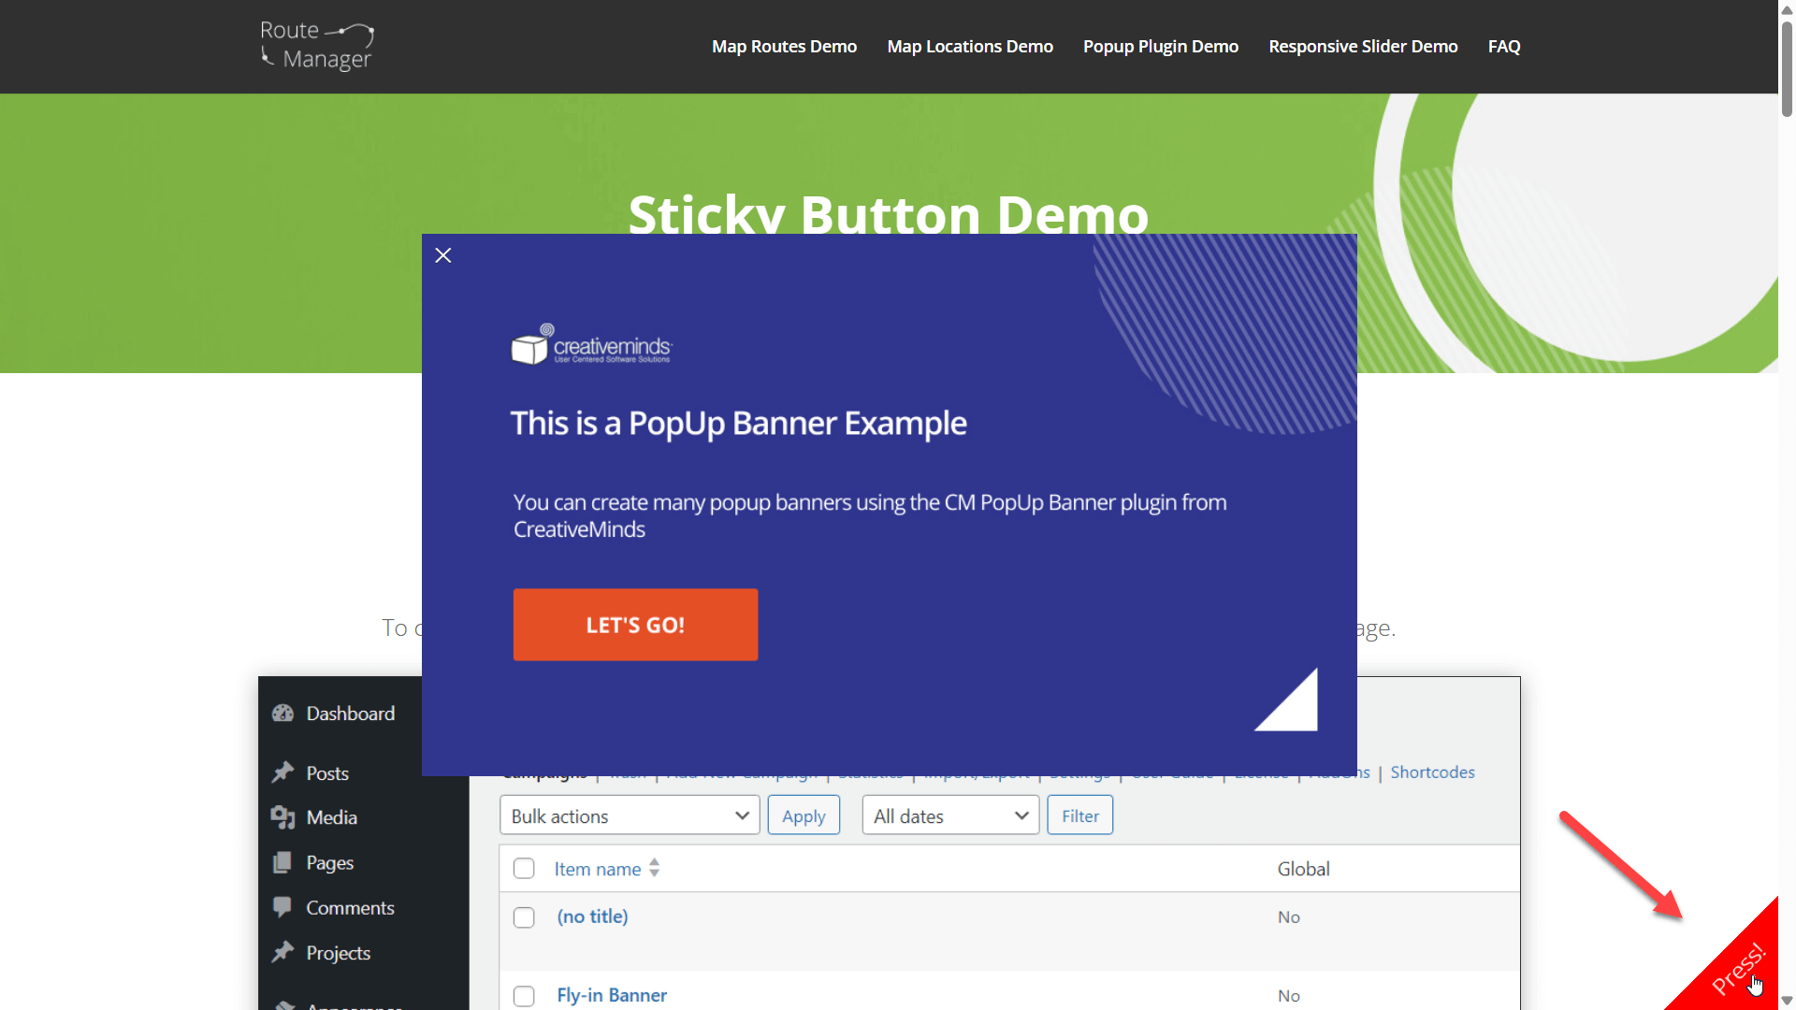This screenshot has height=1010, width=1796.
Task: Click the Dashboard gauge icon
Action: pos(282,714)
